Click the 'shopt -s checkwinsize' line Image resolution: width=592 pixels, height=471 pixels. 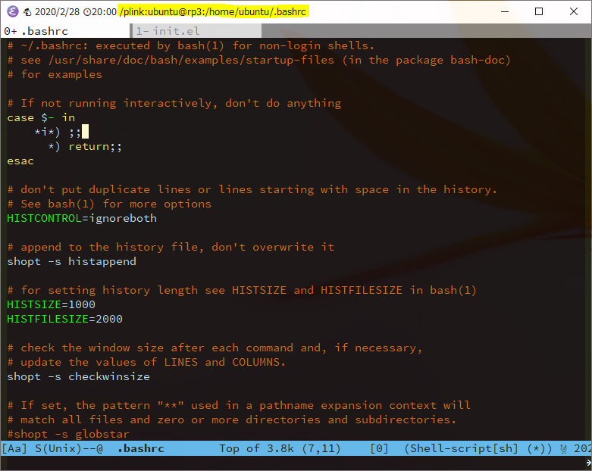[x=79, y=376]
